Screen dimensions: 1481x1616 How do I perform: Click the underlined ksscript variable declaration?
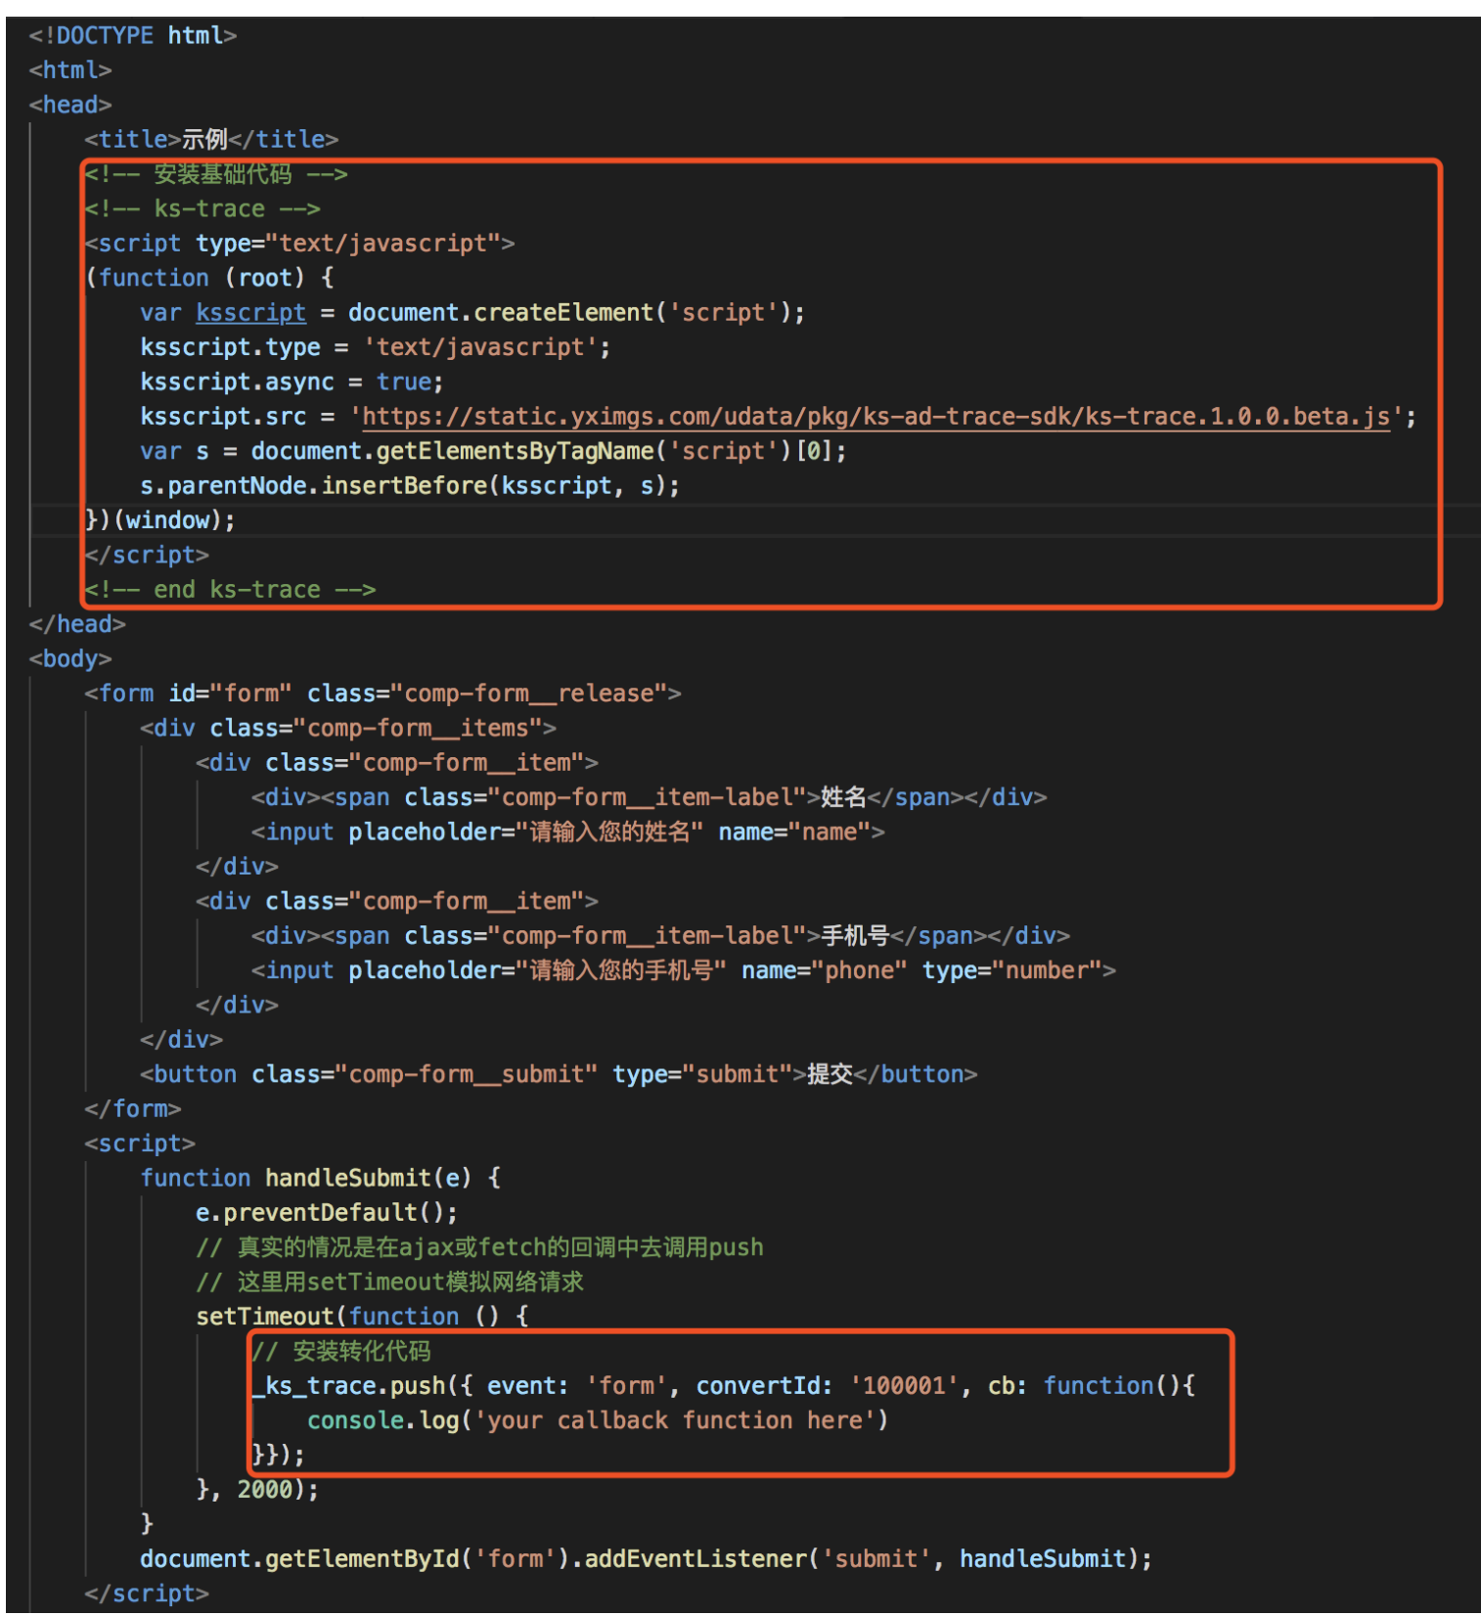(250, 313)
